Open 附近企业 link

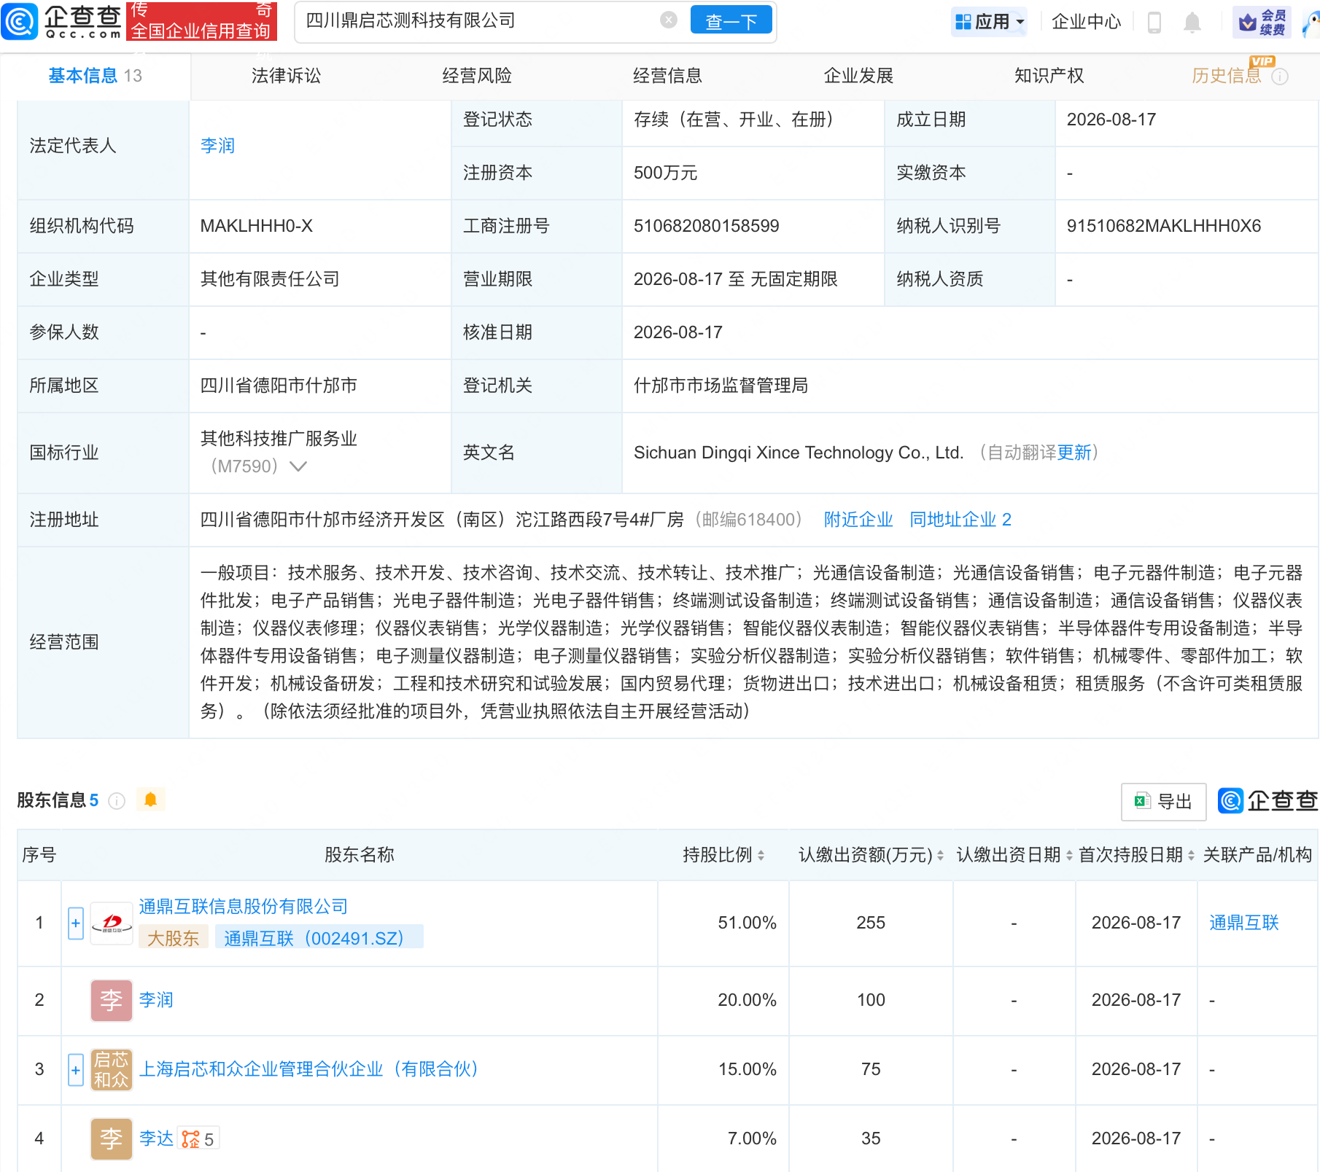click(x=858, y=520)
